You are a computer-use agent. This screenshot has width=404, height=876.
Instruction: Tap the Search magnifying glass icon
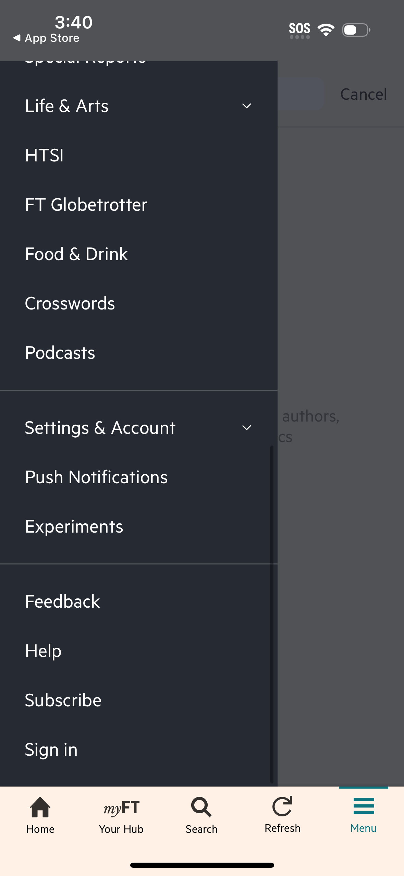click(201, 807)
